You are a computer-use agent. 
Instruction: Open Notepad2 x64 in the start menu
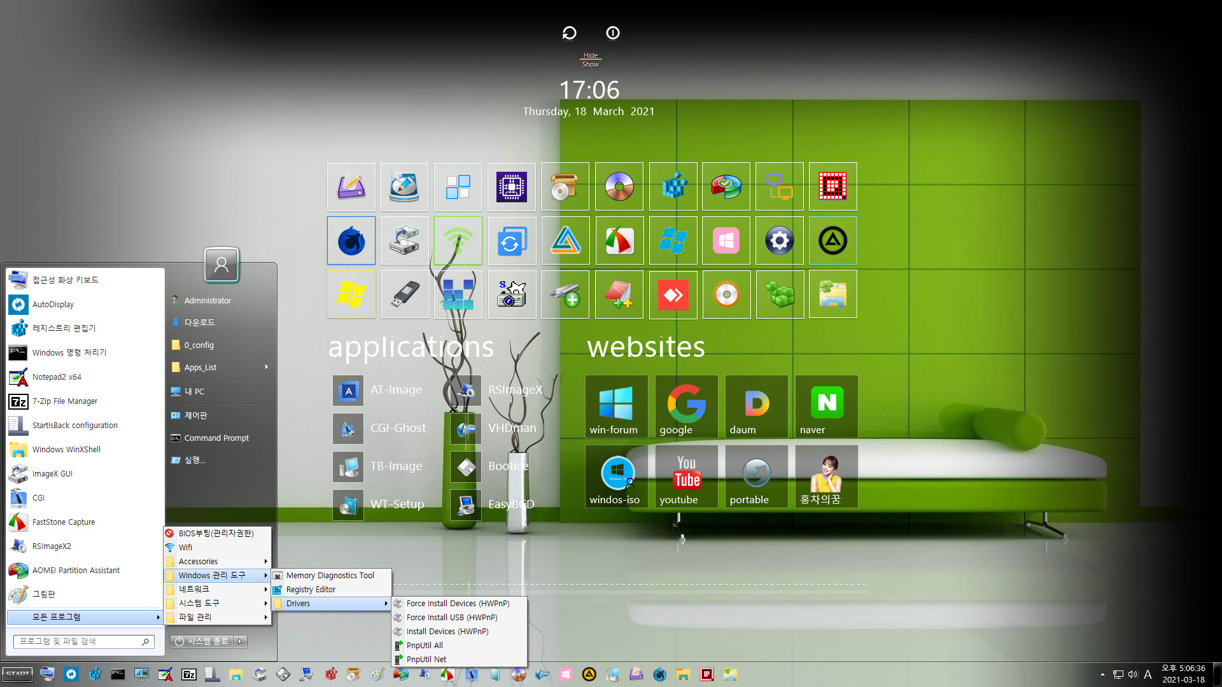pos(85,377)
